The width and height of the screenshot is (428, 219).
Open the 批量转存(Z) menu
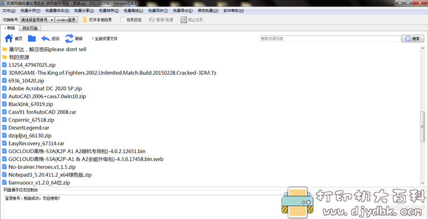[109, 11]
